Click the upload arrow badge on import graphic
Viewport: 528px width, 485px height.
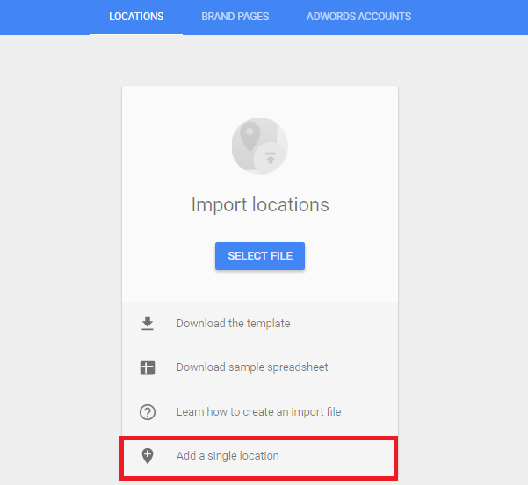pos(270,160)
